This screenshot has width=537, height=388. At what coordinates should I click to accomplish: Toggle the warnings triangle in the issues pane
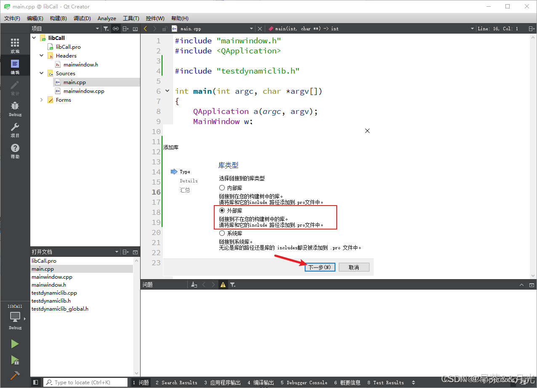223,285
